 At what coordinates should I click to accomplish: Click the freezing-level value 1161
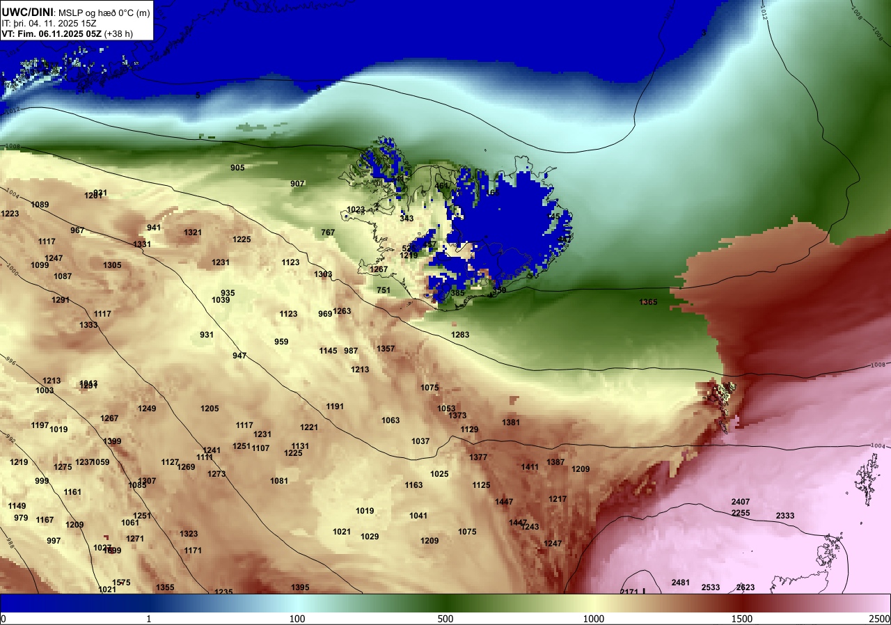tap(72, 492)
